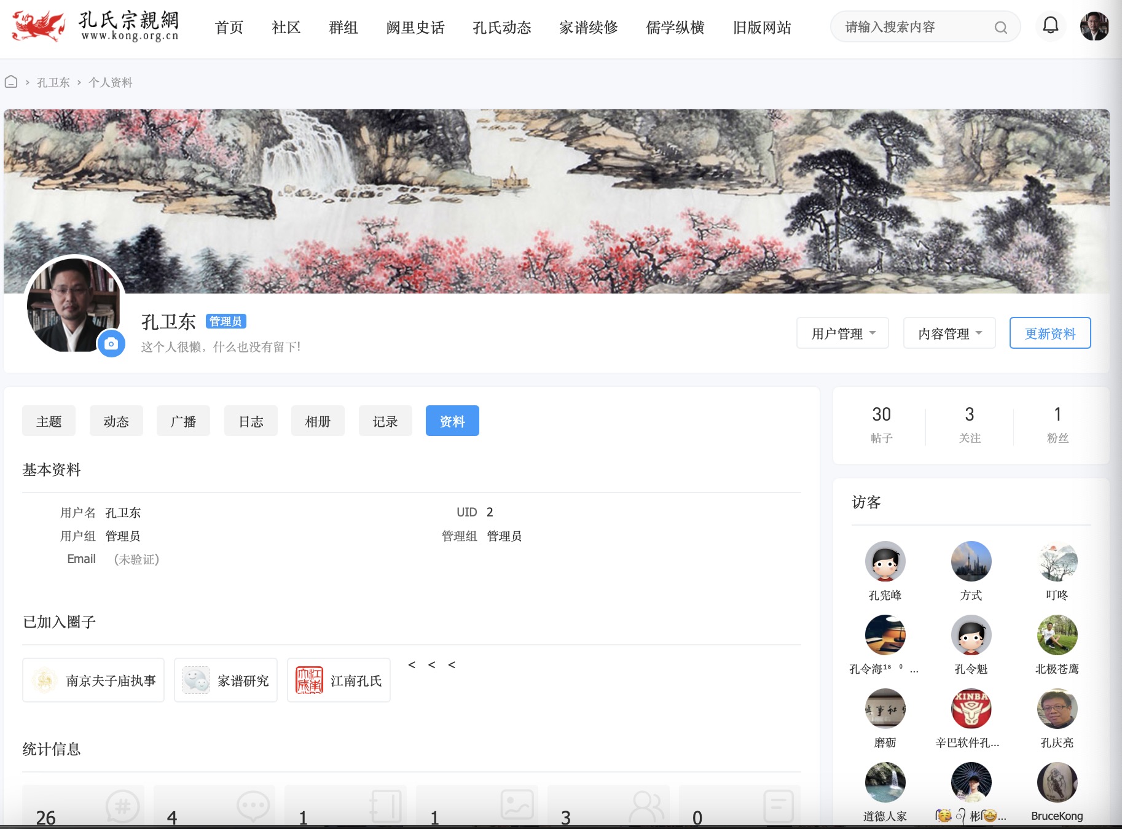Open 群组 in the navigation bar
1122x829 pixels.
(x=343, y=28)
